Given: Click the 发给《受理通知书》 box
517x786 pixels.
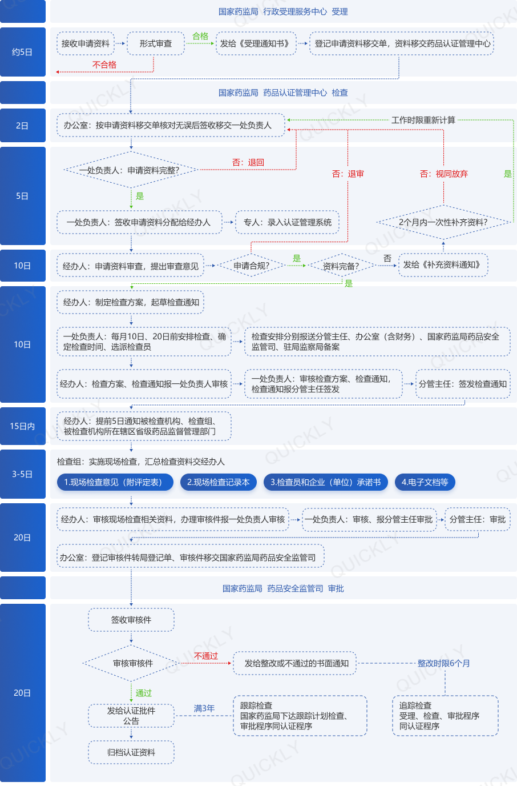Looking at the screenshot, I should tap(256, 43).
